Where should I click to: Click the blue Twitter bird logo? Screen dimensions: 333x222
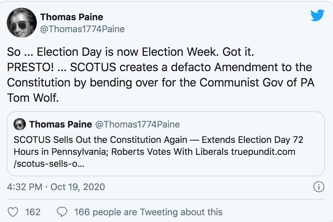tap(317, 15)
